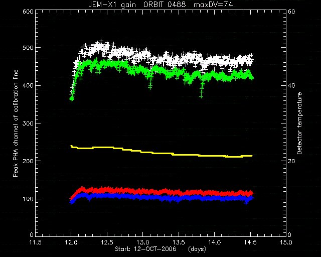
Task: Click the 'Start: 12-OCT-2006 (days)' axis label
Action: click(x=160, y=249)
